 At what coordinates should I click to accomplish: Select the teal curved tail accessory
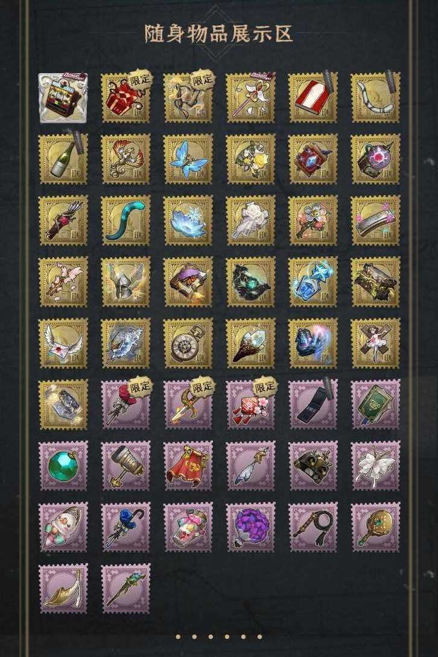click(126, 221)
